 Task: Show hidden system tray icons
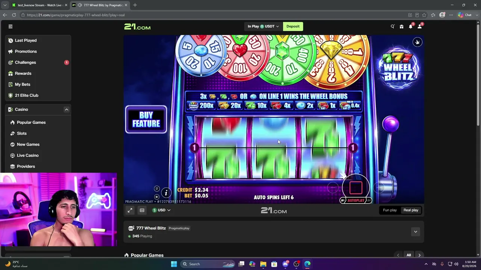(426, 264)
